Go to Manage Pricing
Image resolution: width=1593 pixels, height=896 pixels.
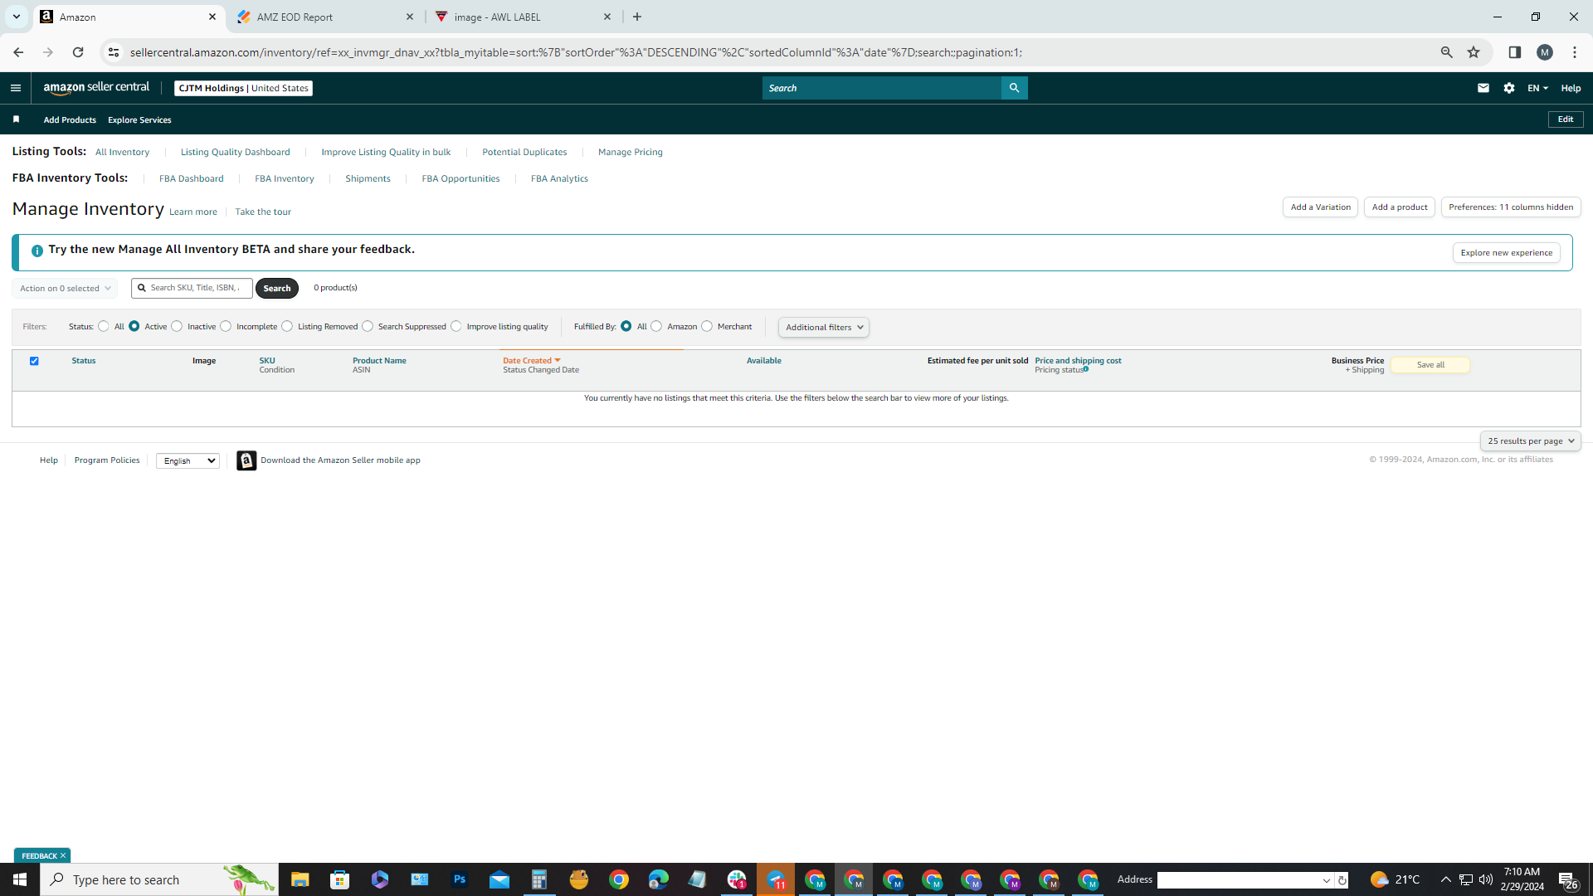[631, 152]
